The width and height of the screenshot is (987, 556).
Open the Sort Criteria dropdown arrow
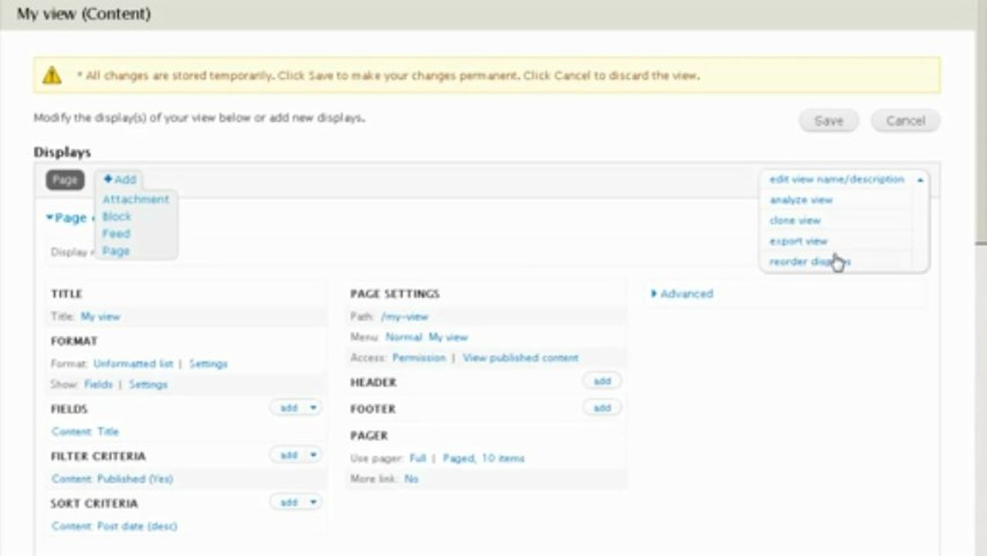313,502
